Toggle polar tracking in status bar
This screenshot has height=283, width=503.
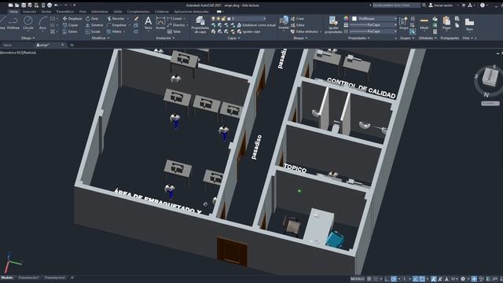pyautogui.click(x=394, y=279)
